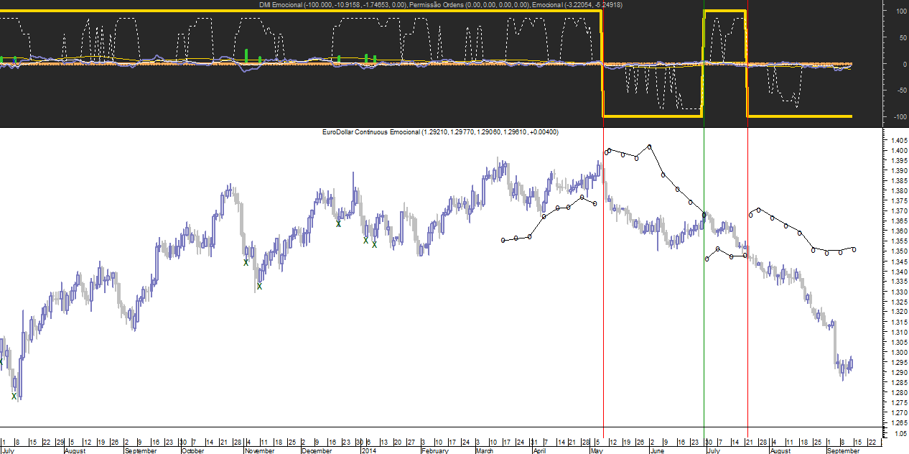Click the April month label on the time axis
Viewport: 909px width, 454px height.
point(539,451)
